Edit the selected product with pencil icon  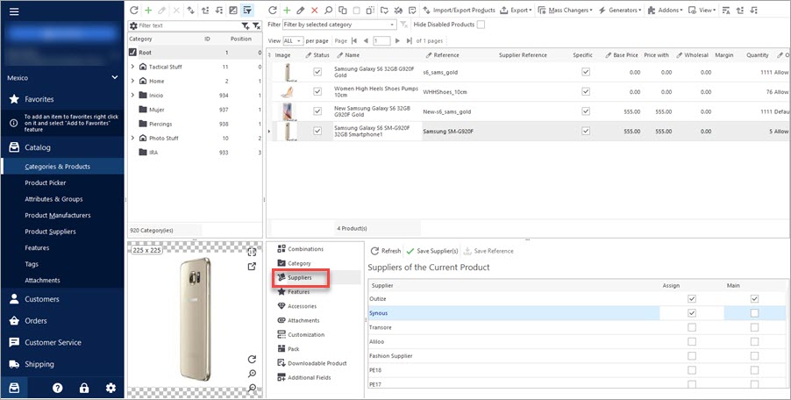(301, 11)
